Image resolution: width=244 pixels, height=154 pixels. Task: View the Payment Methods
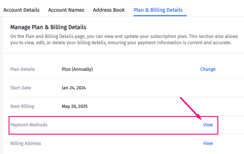(208, 125)
